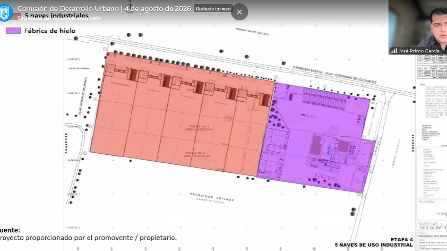Click the 'Grabado en vivo' badge
The height and width of the screenshot is (251, 447).
[213, 9]
